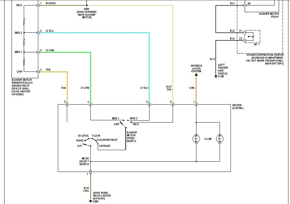Click the LT BLU wire label above connector 5
The width and height of the screenshot is (290, 204).
click(144, 88)
